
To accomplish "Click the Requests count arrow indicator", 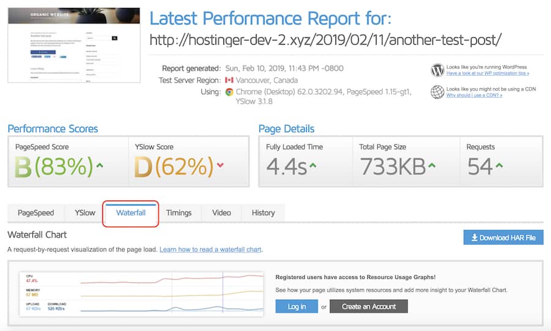I will [500, 164].
